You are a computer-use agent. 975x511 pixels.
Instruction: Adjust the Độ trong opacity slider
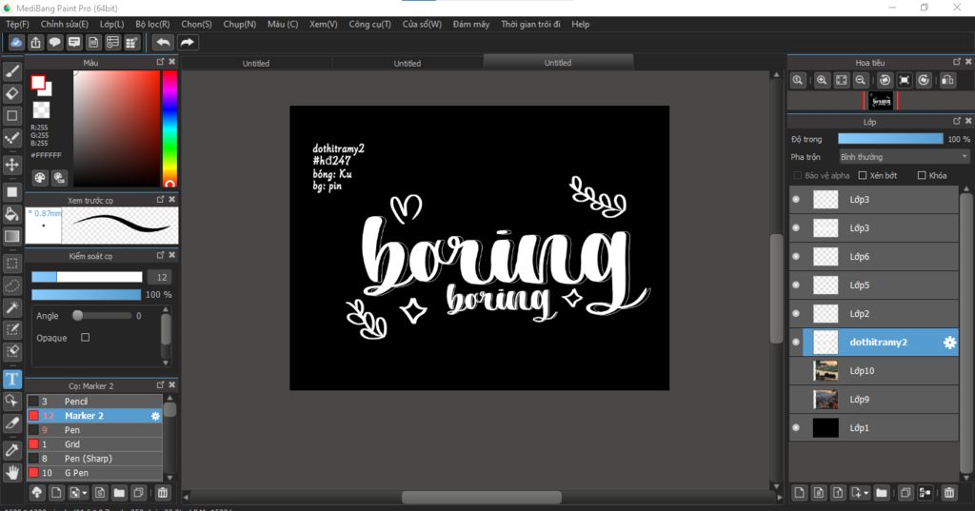[x=890, y=139]
